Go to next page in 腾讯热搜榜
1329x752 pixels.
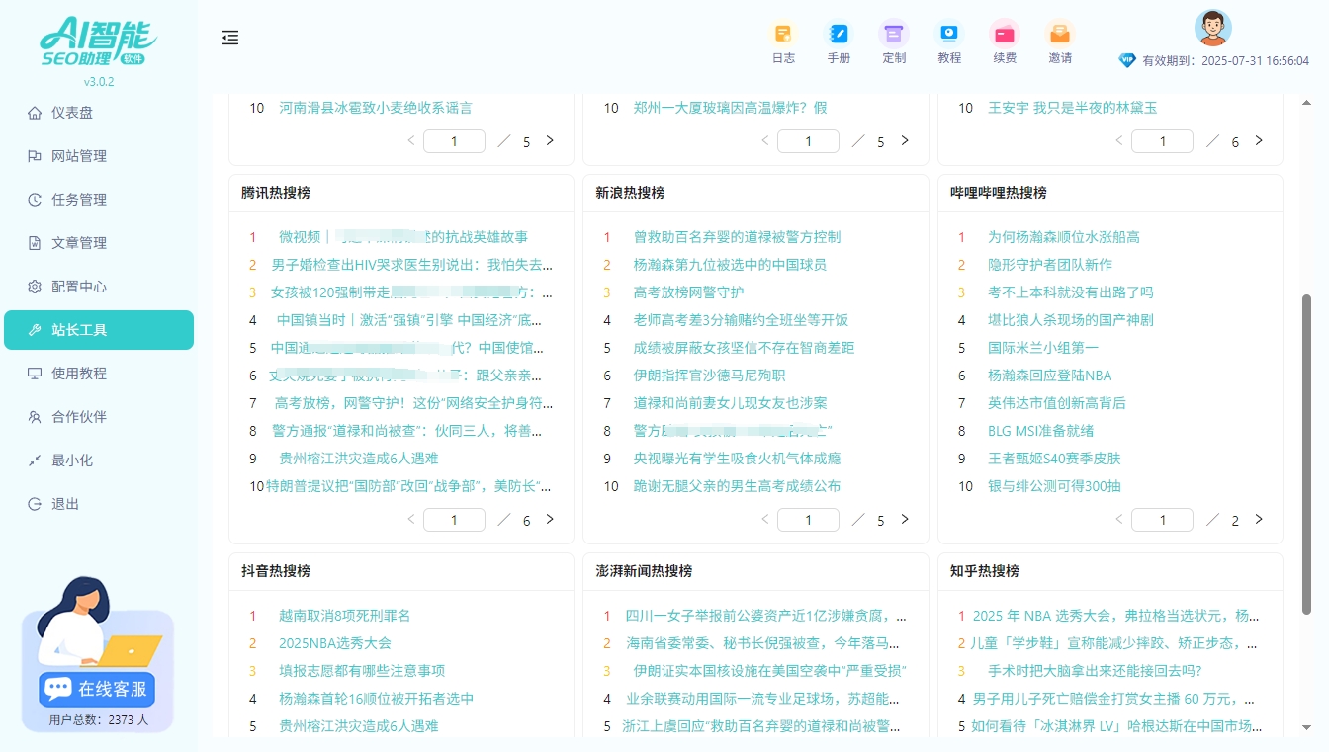tap(550, 519)
